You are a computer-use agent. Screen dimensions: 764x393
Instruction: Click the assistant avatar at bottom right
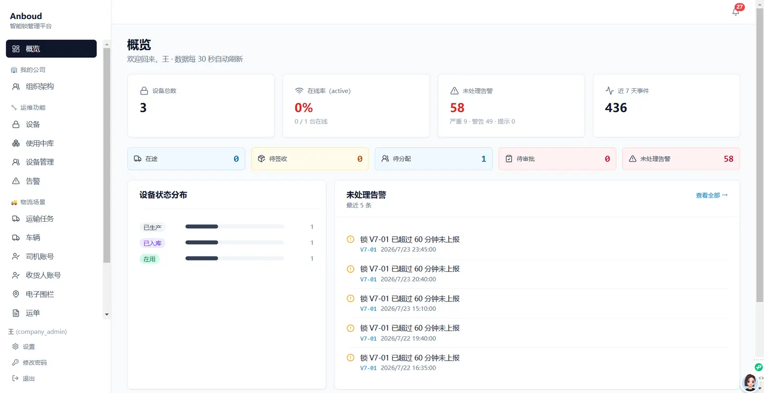click(750, 382)
